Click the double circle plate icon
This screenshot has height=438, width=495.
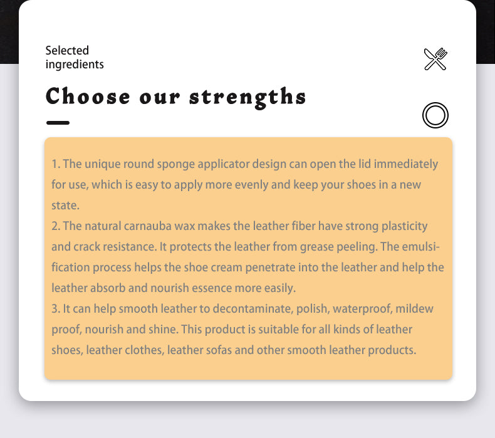coord(435,115)
